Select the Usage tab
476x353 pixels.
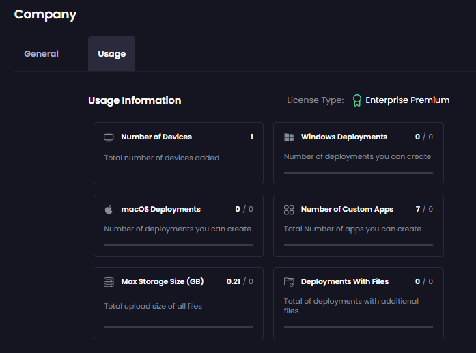pyautogui.click(x=111, y=54)
